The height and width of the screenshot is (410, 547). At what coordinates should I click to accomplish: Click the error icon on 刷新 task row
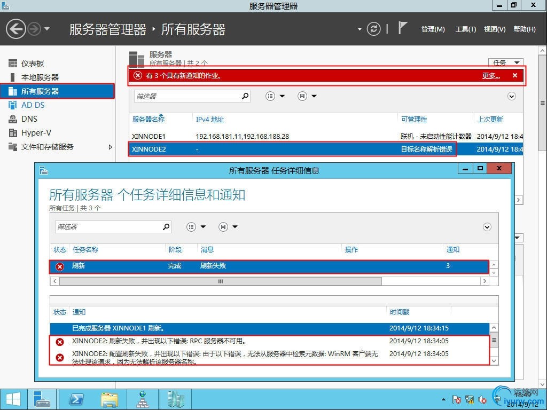pyautogui.click(x=60, y=267)
